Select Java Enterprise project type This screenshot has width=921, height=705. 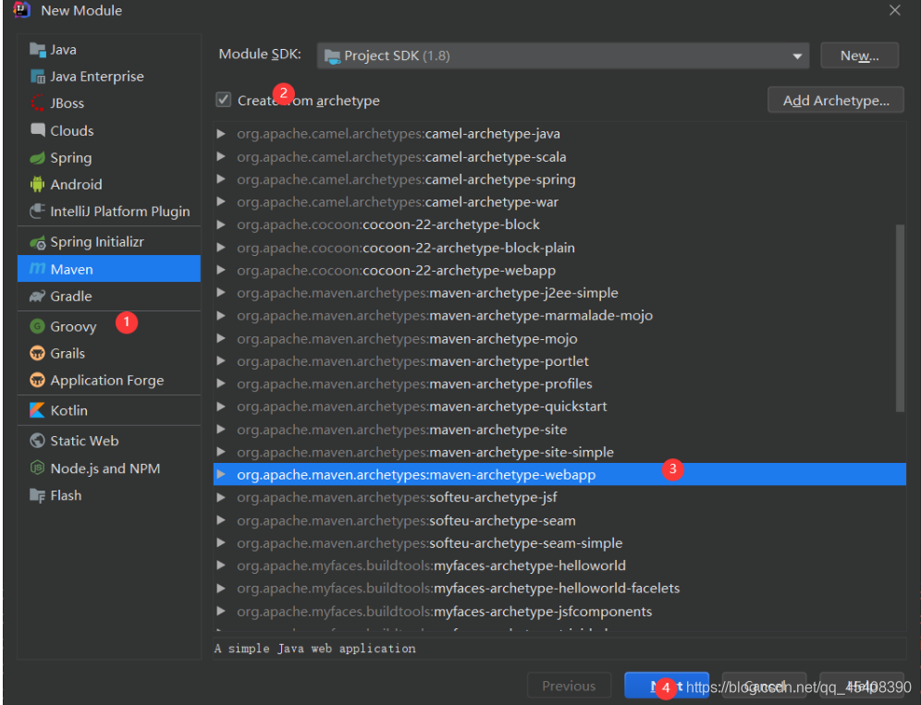coord(109,77)
